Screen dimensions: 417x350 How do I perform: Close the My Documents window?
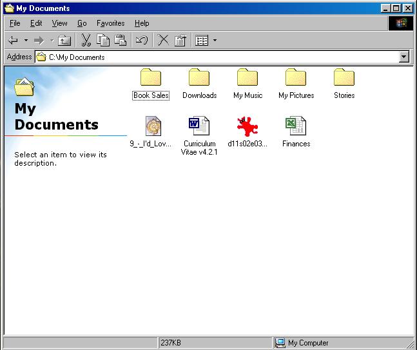click(408, 8)
